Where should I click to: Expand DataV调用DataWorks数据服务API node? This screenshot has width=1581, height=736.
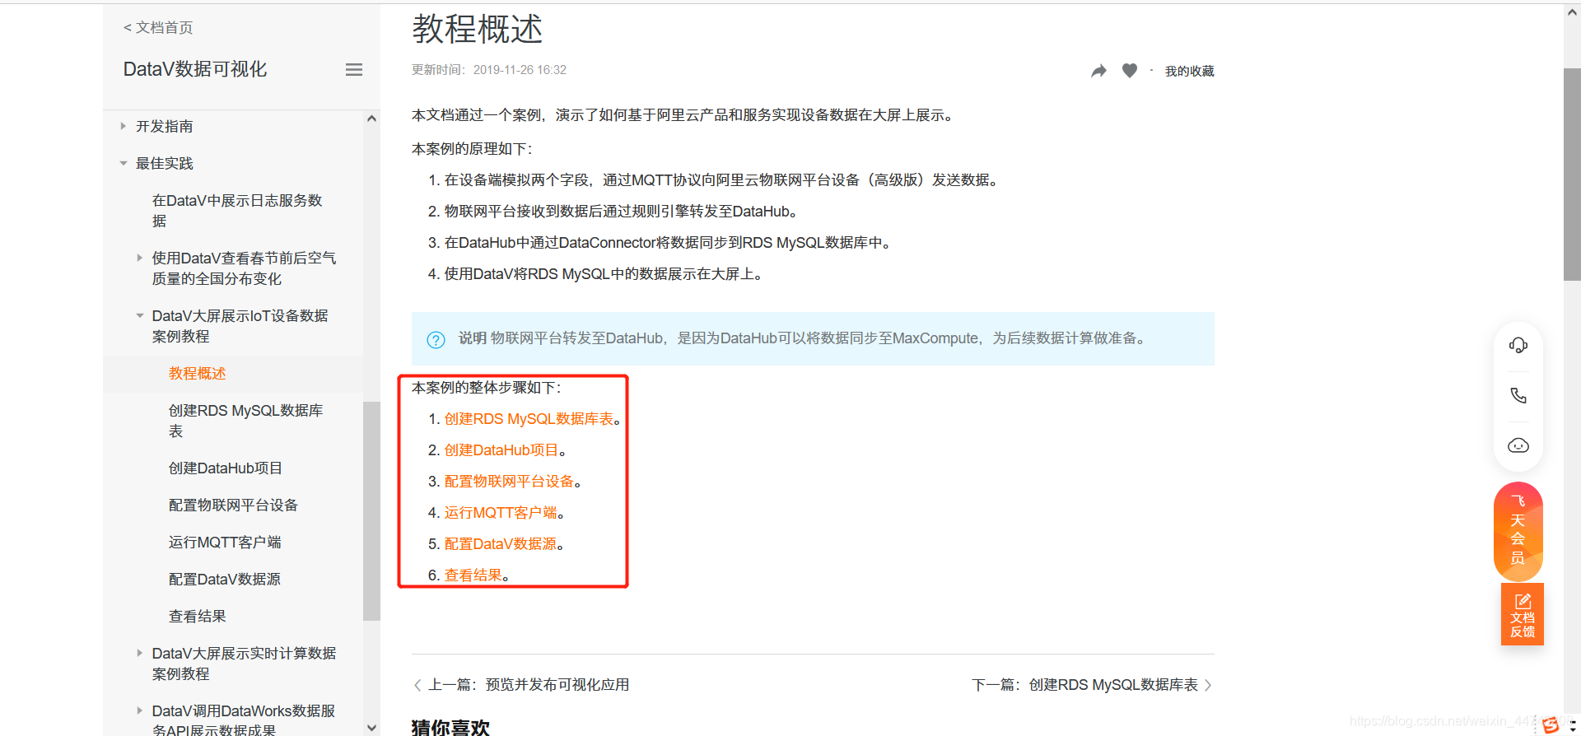point(139,710)
